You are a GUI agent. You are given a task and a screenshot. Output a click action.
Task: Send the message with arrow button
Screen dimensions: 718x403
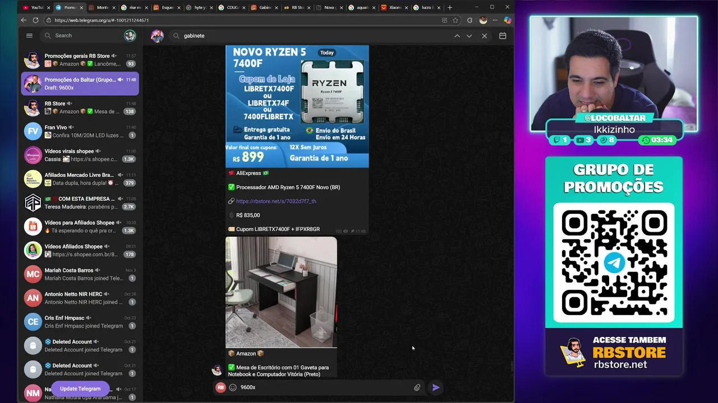pyautogui.click(x=436, y=387)
